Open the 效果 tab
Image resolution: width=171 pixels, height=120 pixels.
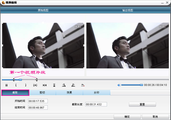click(x=69, y=93)
